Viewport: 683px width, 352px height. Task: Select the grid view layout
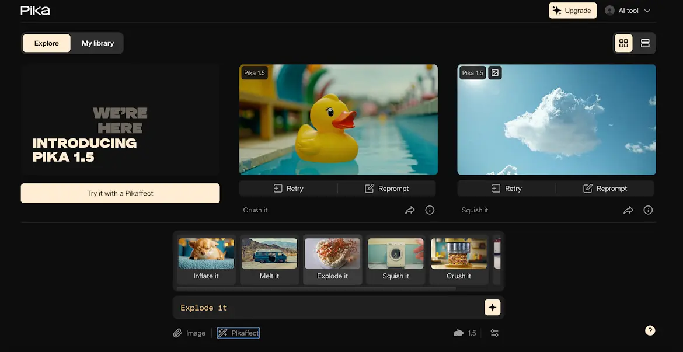tap(623, 43)
